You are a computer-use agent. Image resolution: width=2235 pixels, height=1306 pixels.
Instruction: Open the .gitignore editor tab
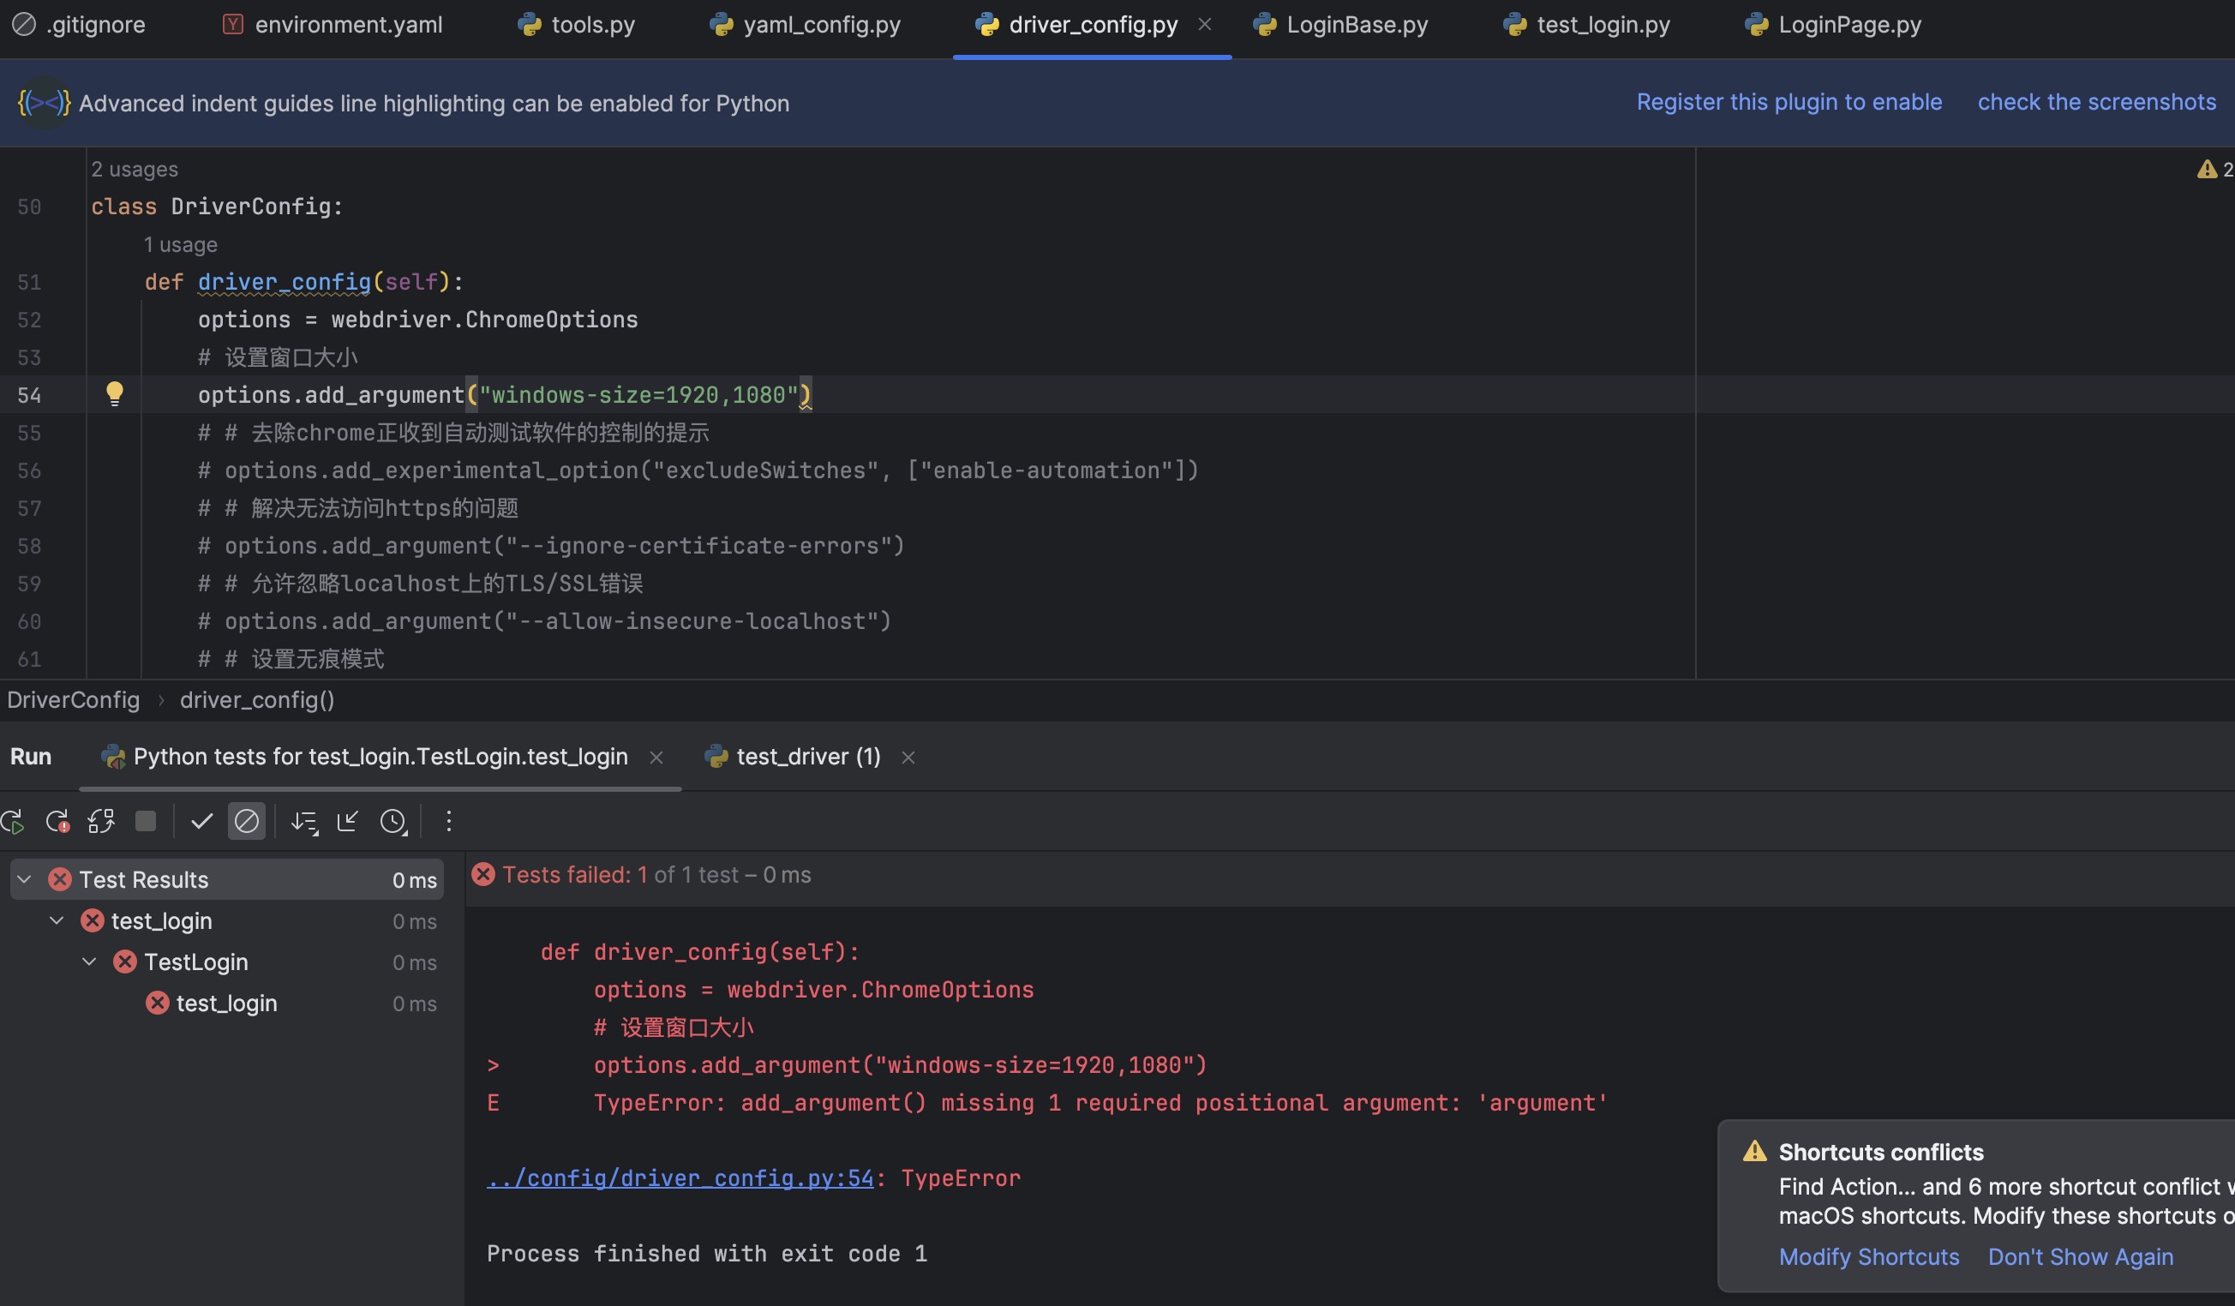click(x=78, y=25)
